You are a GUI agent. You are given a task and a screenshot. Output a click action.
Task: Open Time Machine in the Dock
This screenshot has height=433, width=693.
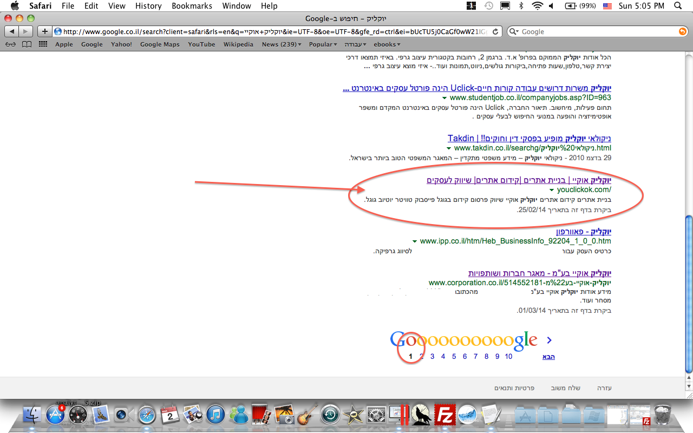(x=330, y=415)
